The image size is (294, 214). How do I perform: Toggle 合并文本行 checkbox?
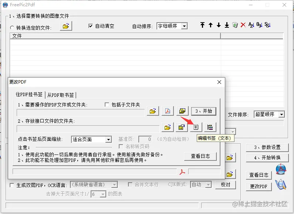(130, 184)
